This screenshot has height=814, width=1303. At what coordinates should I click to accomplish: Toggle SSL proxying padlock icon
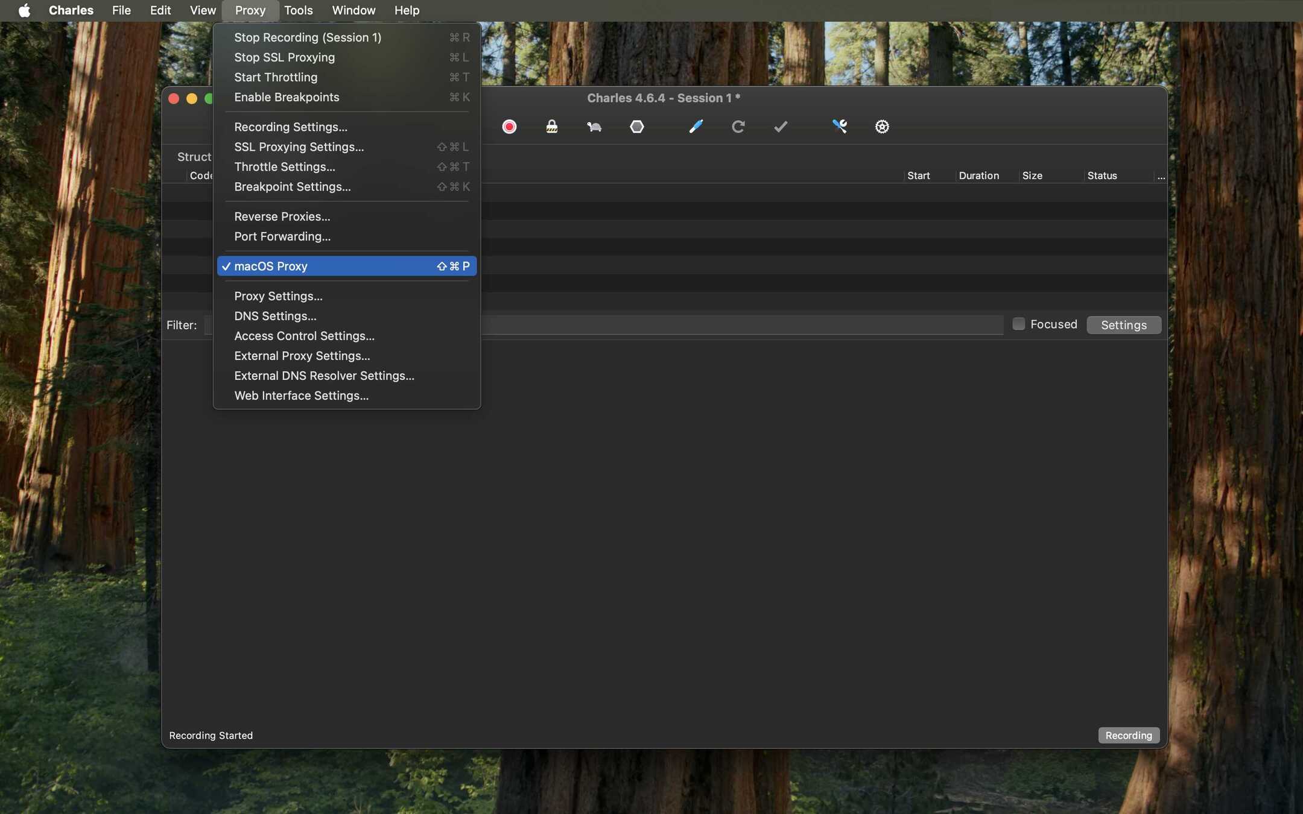551,127
